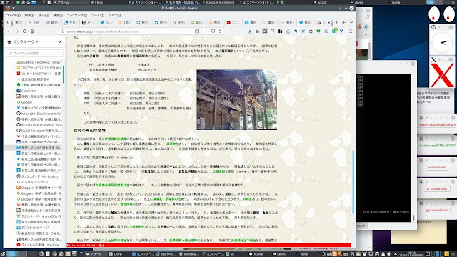Open the テストタイトルページ bookmark

(33, 228)
